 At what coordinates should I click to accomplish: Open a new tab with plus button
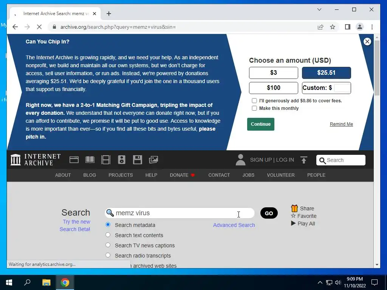click(109, 14)
